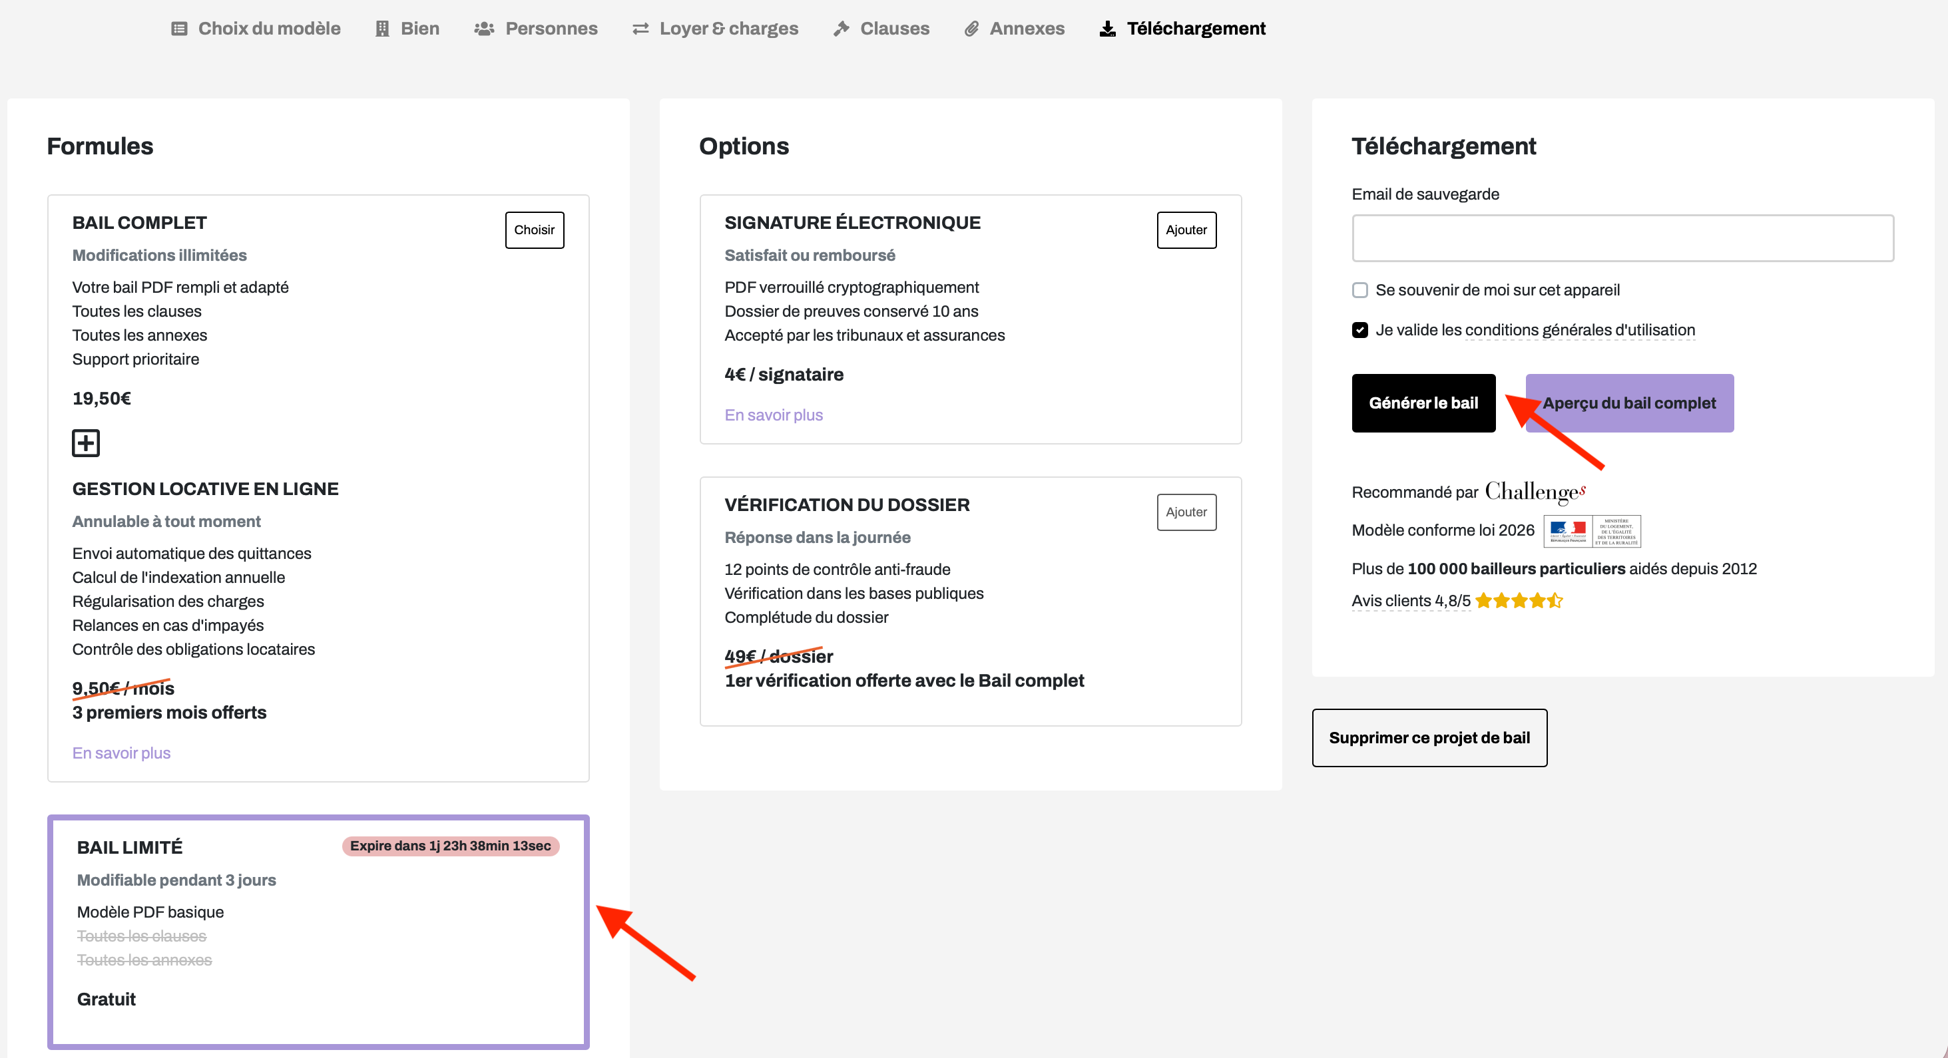Click the Gestion locative en ligne heading
Image resolution: width=1948 pixels, height=1058 pixels.
[205, 488]
